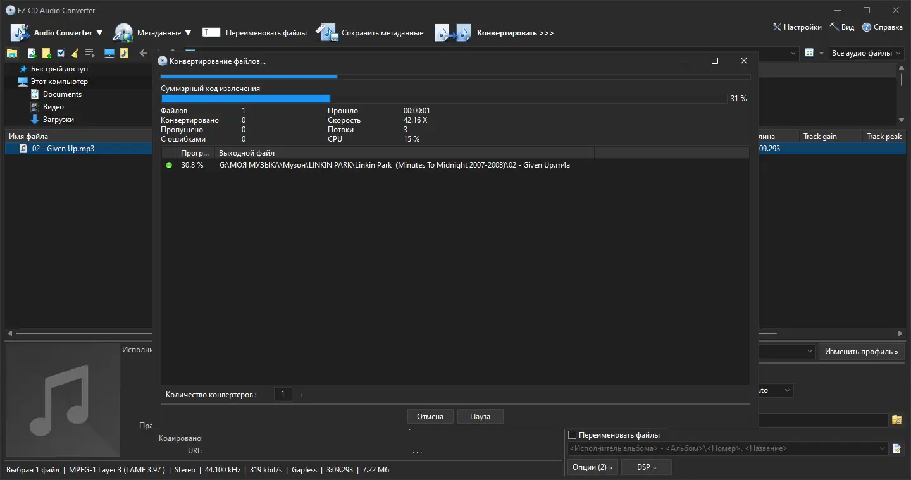Open the DSP » button
Viewport: 911px width, 480px height.
click(646, 467)
